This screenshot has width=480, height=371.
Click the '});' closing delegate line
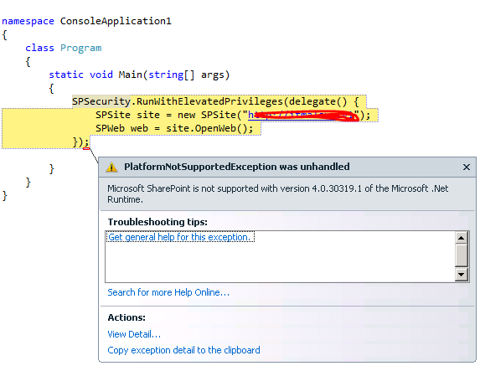pyautogui.click(x=80, y=142)
